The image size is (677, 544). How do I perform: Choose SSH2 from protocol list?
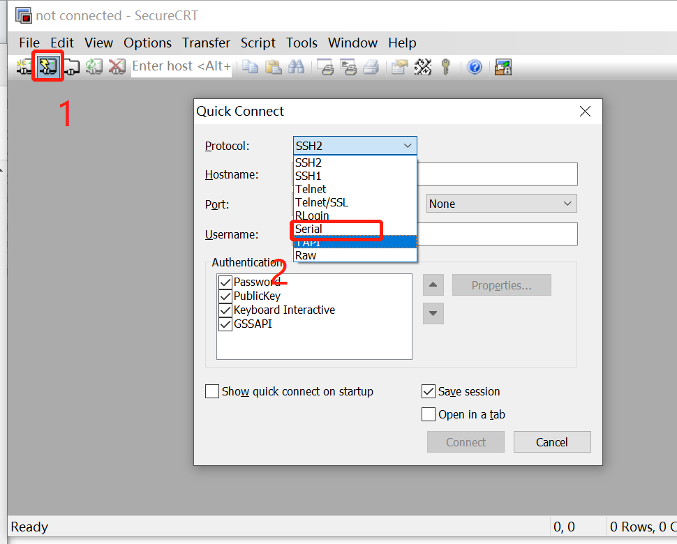coord(355,163)
